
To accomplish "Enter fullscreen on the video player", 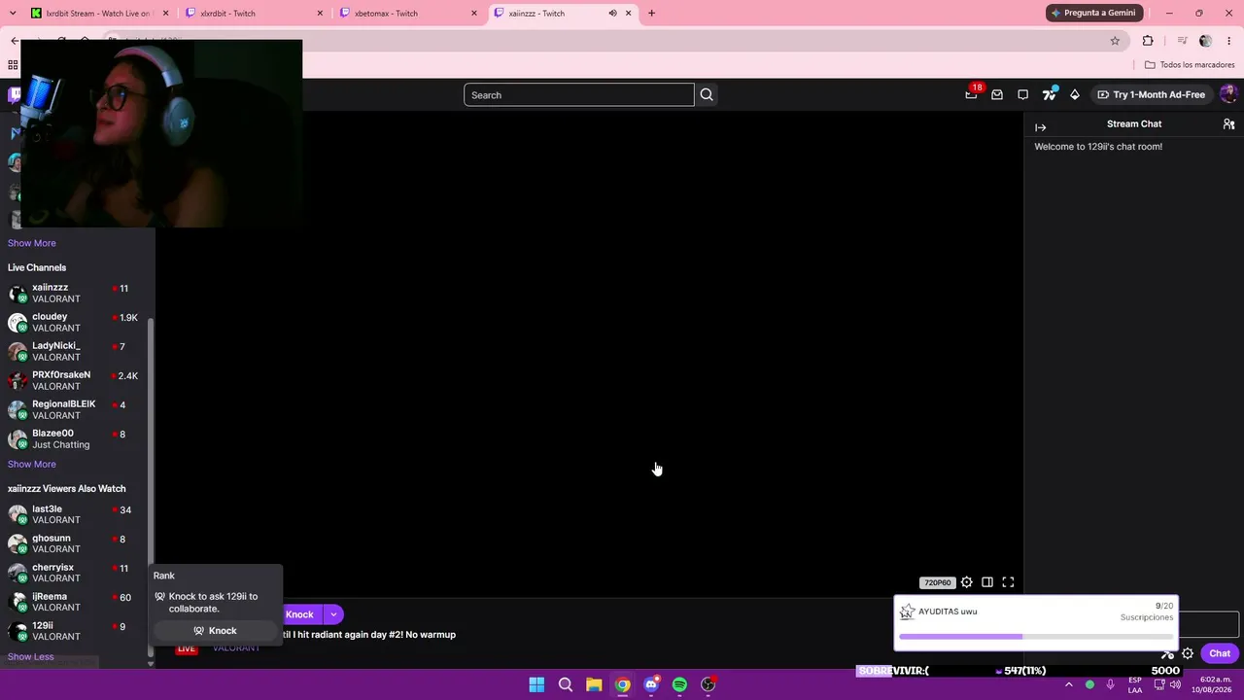I will 1008,582.
